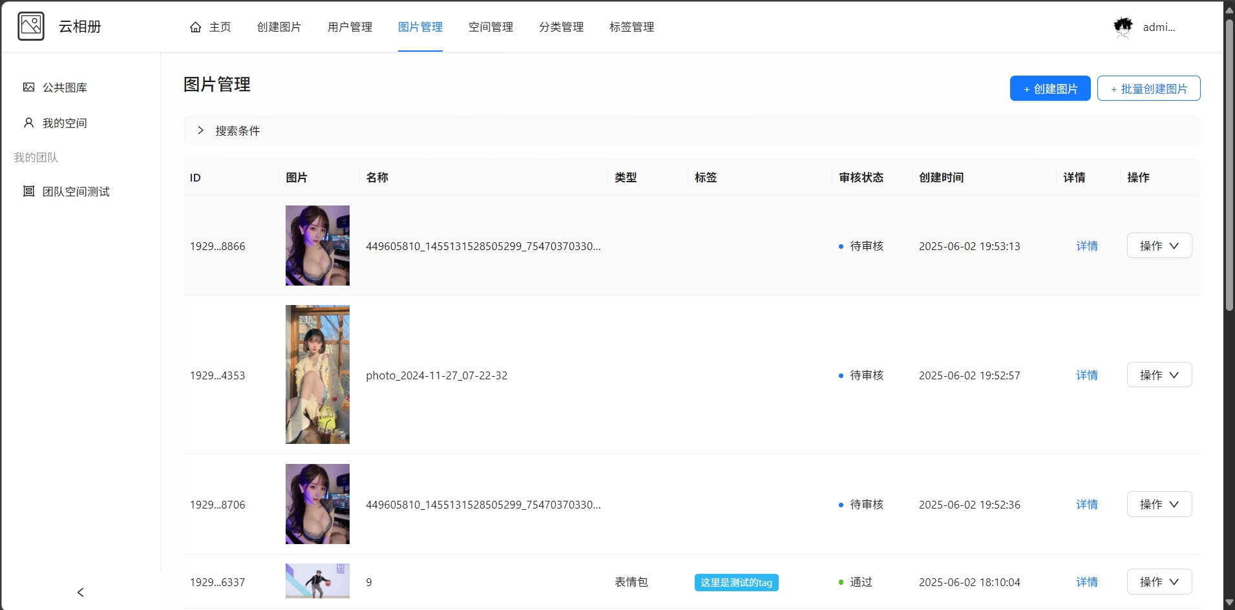Image resolution: width=1235 pixels, height=610 pixels.
Task: Click the 公共图库 picture icon in sidebar
Action: [28, 87]
